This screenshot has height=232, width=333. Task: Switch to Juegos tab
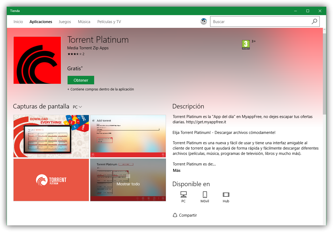[65, 22]
